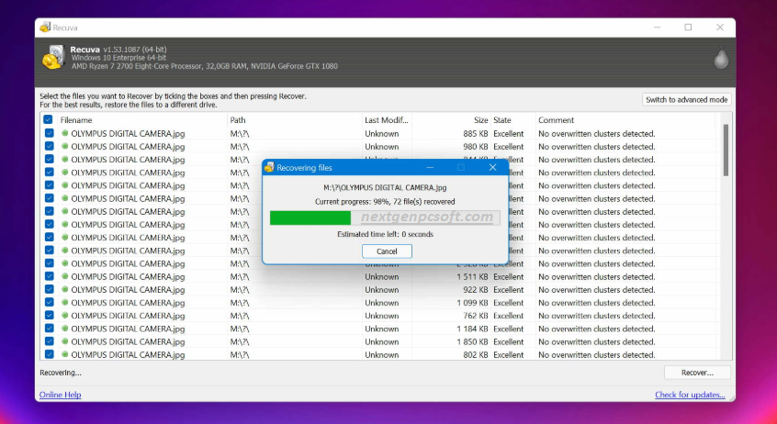Click the green status dot of the 1 850 KB file
777x424 pixels.
(64, 341)
